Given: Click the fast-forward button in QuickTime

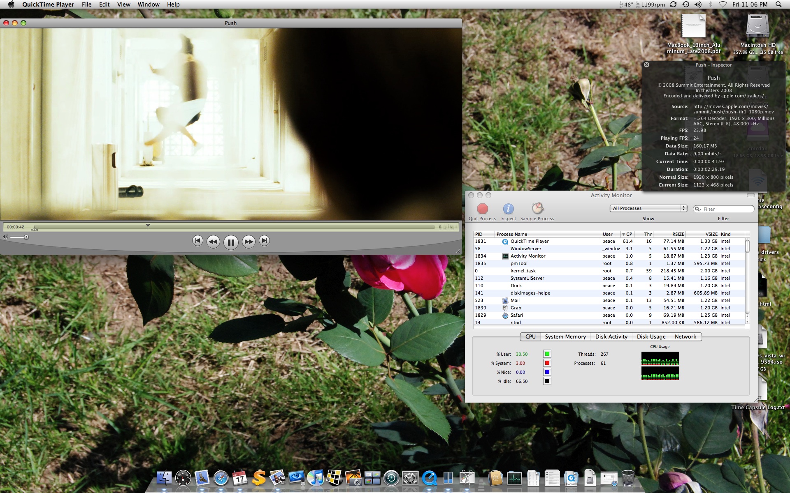Looking at the screenshot, I should (x=249, y=242).
